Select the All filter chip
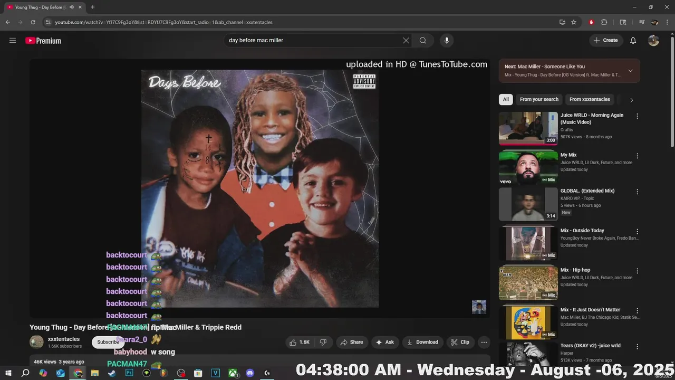The image size is (675, 380). click(x=506, y=99)
